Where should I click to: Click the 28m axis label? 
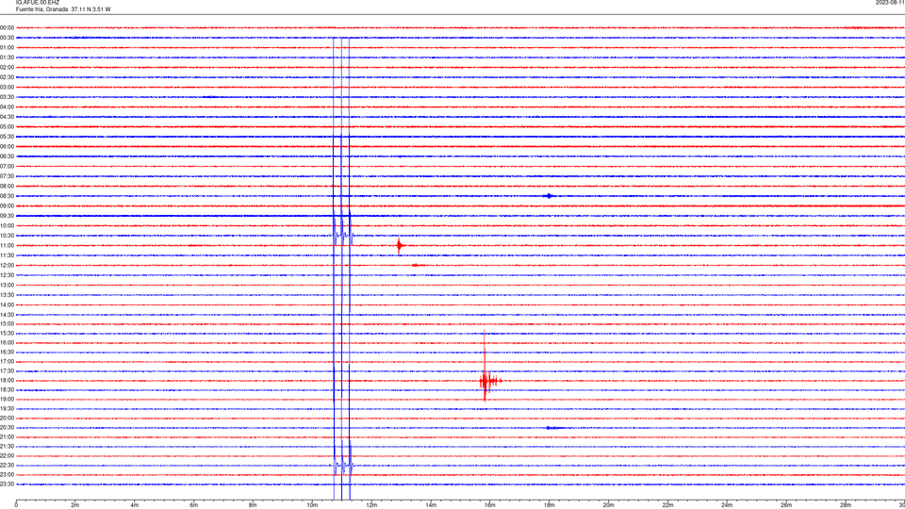(x=846, y=505)
